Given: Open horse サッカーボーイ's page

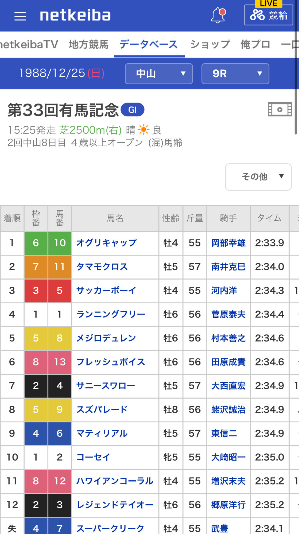Looking at the screenshot, I should (106, 290).
